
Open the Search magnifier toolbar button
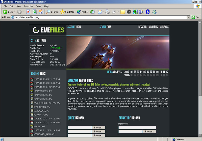pyautogui.click(x=52, y=12)
